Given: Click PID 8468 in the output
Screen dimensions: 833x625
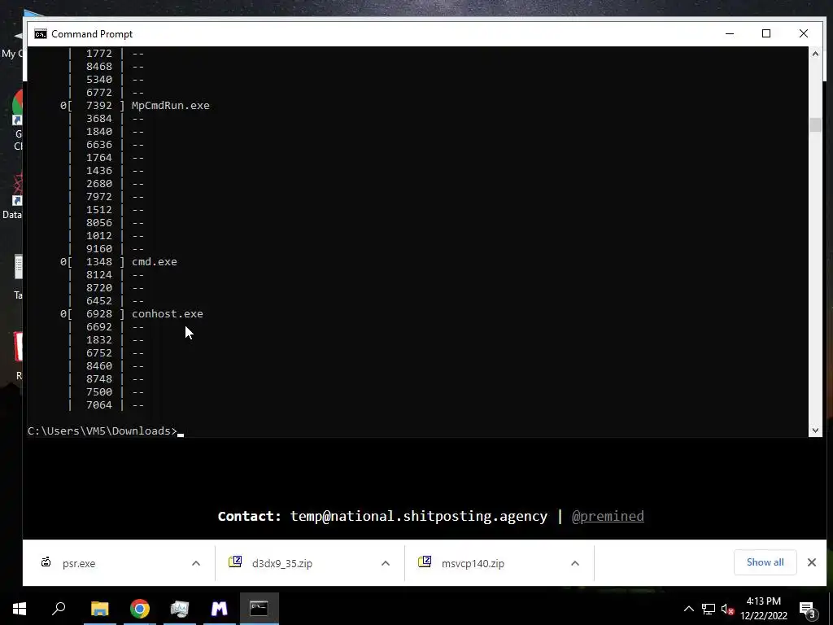Looking at the screenshot, I should coord(99,67).
